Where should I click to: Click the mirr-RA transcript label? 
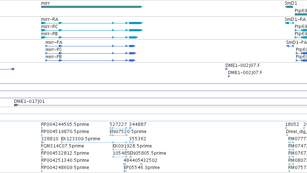50,19
